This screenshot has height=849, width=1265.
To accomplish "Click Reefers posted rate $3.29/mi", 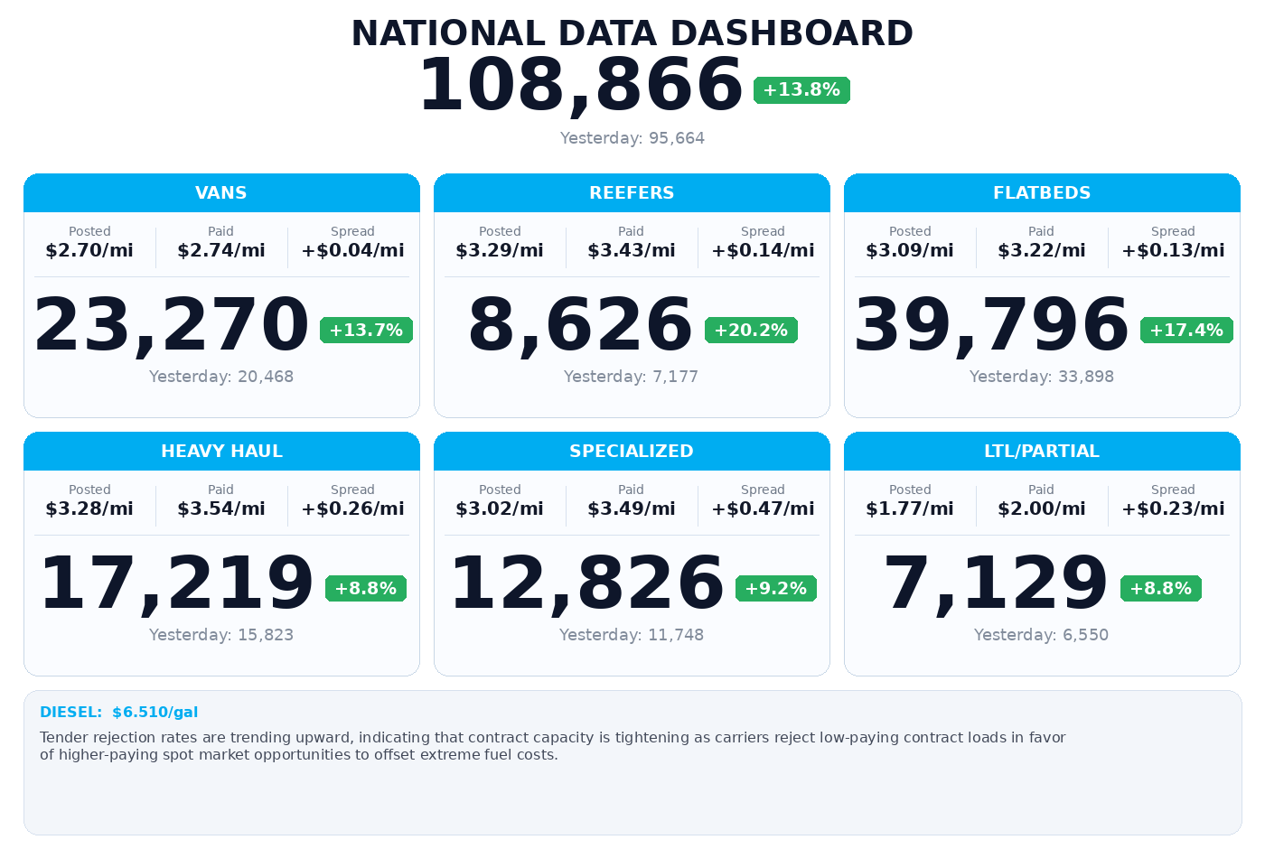I will (500, 251).
